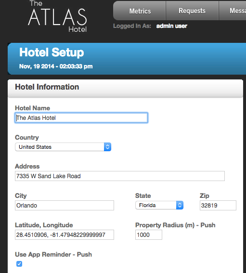Select the City field containing Orlando
Viewport: 246px width, 273px height.
pos(65,205)
